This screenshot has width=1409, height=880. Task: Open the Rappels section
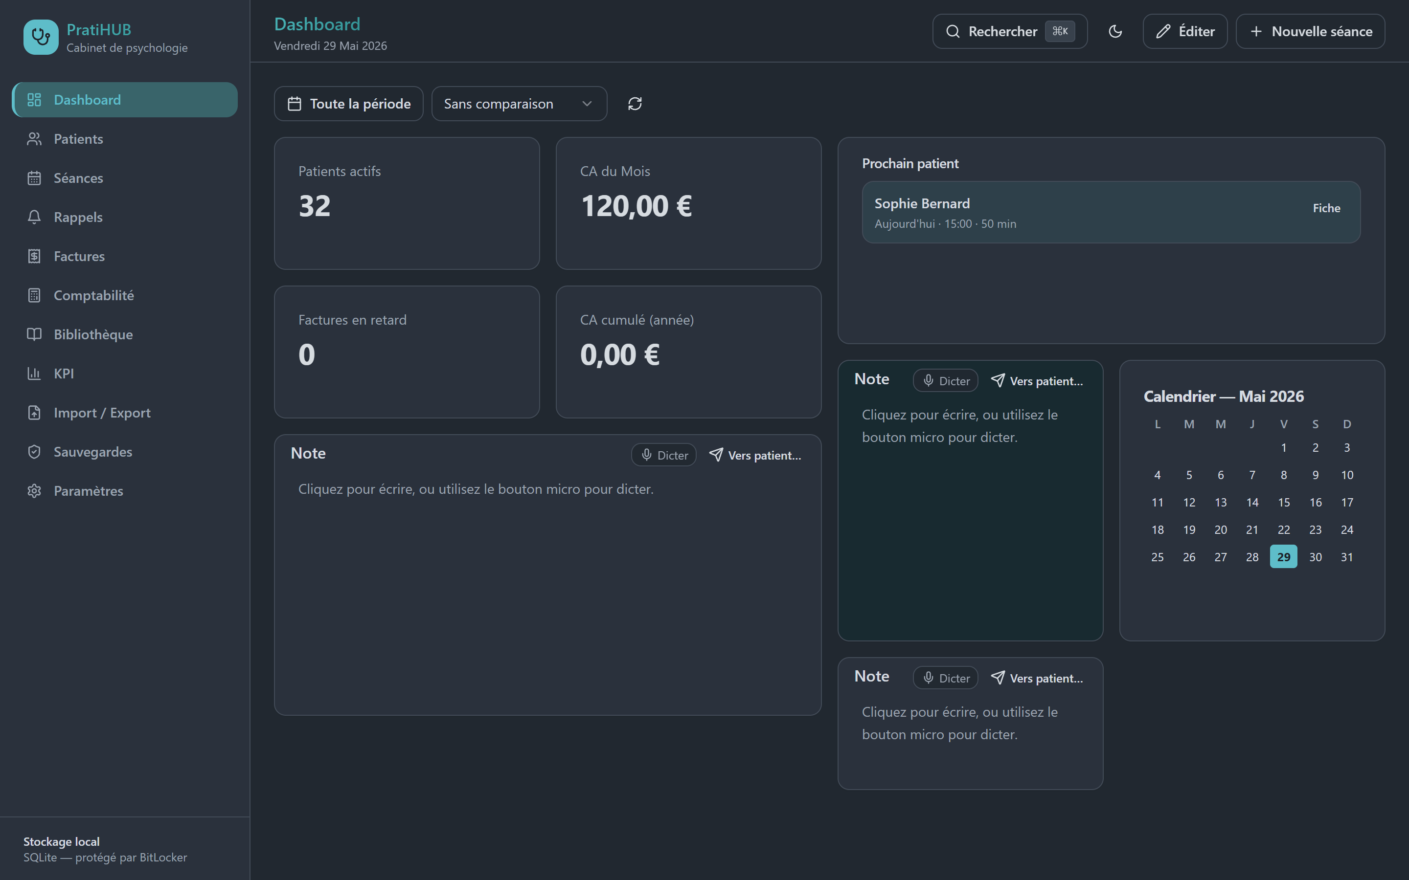(125, 217)
